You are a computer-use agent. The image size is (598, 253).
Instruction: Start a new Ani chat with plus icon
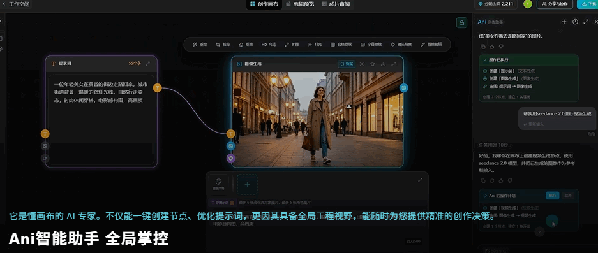pos(564,22)
